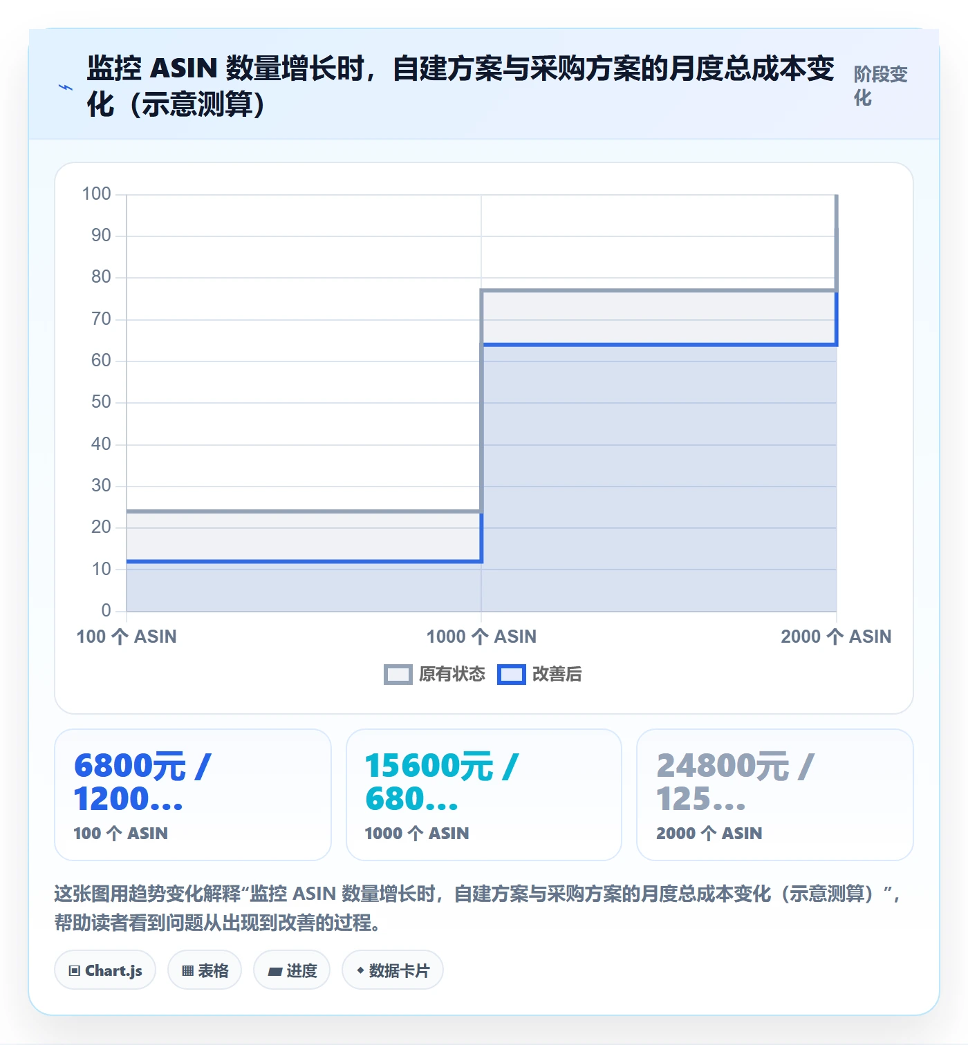
Task: Click the y-axis value 0
Action: point(106,610)
